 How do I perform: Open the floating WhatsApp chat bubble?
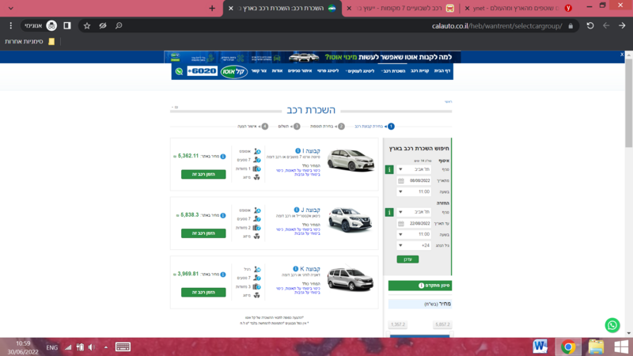click(612, 325)
